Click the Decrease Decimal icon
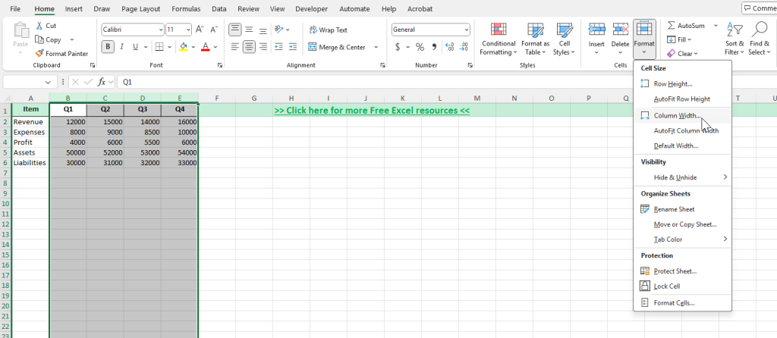Screen dimensions: 777x338 [464, 47]
